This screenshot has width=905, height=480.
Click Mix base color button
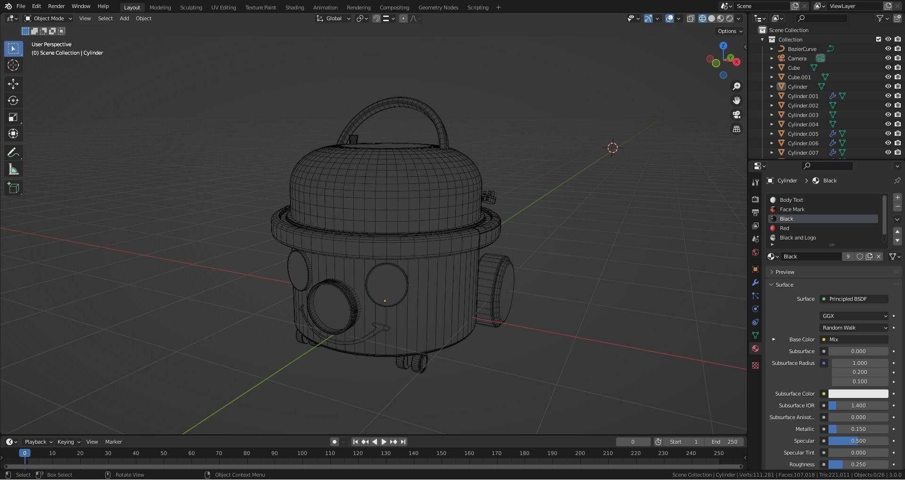pyautogui.click(x=854, y=339)
